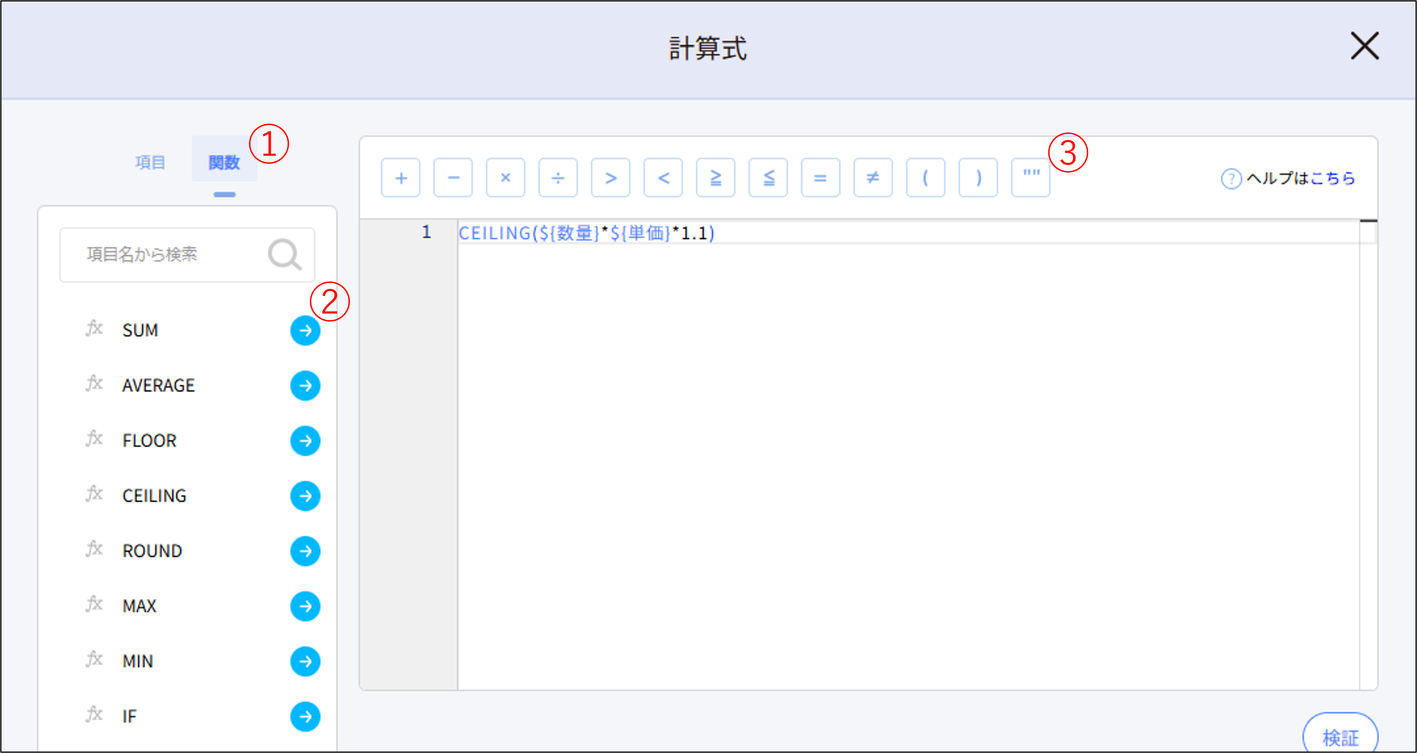Insert the AVERAGE function via arrow icon
Viewport: 1417px width, 753px height.
[x=305, y=385]
